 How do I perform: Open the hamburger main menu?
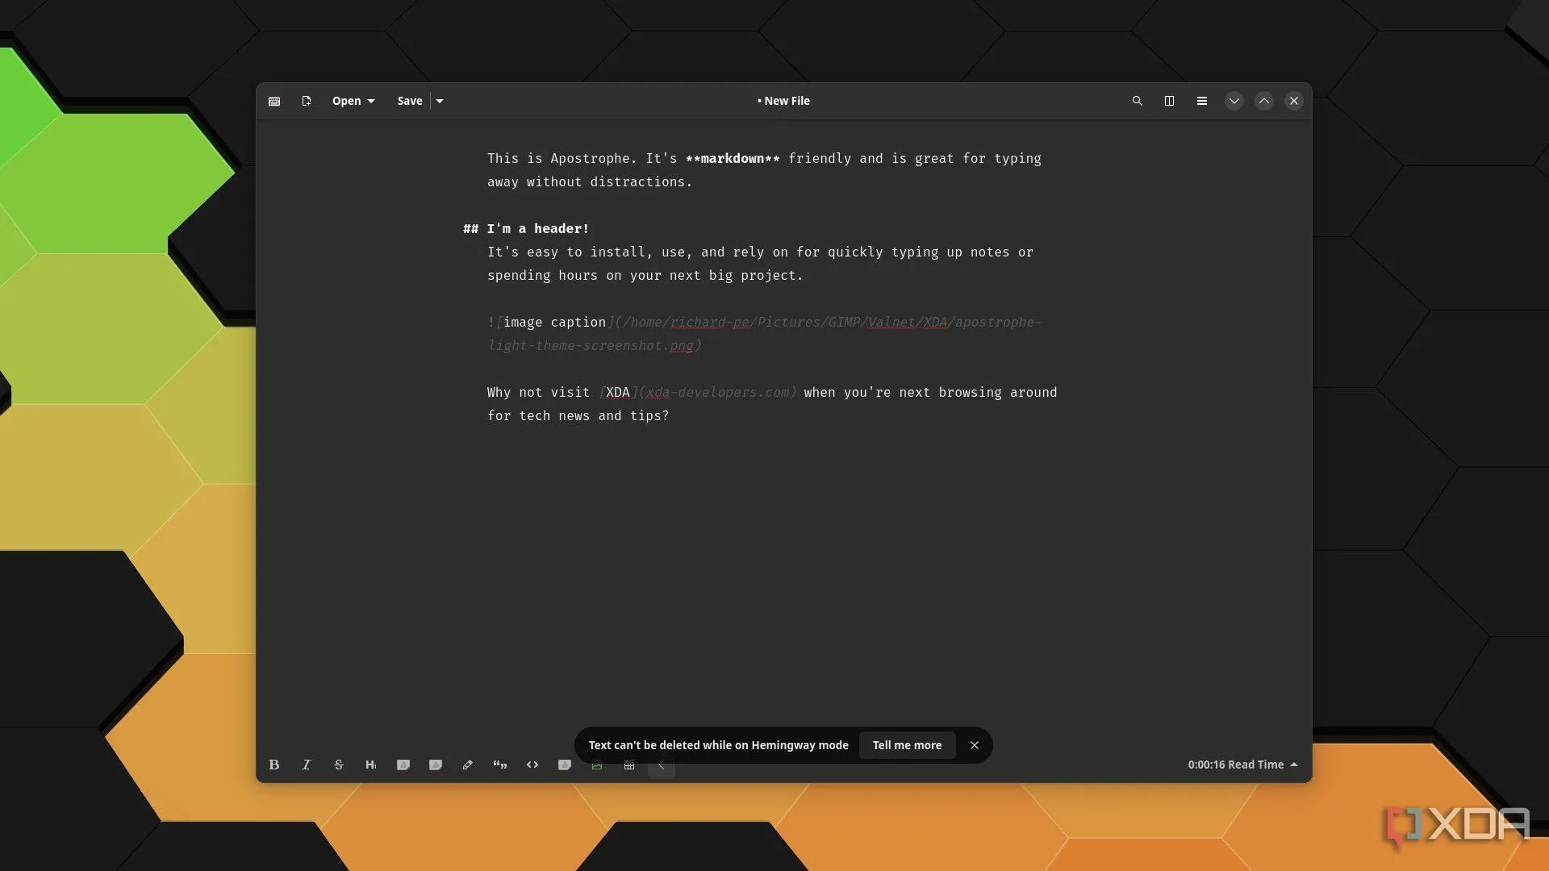[1202, 101]
